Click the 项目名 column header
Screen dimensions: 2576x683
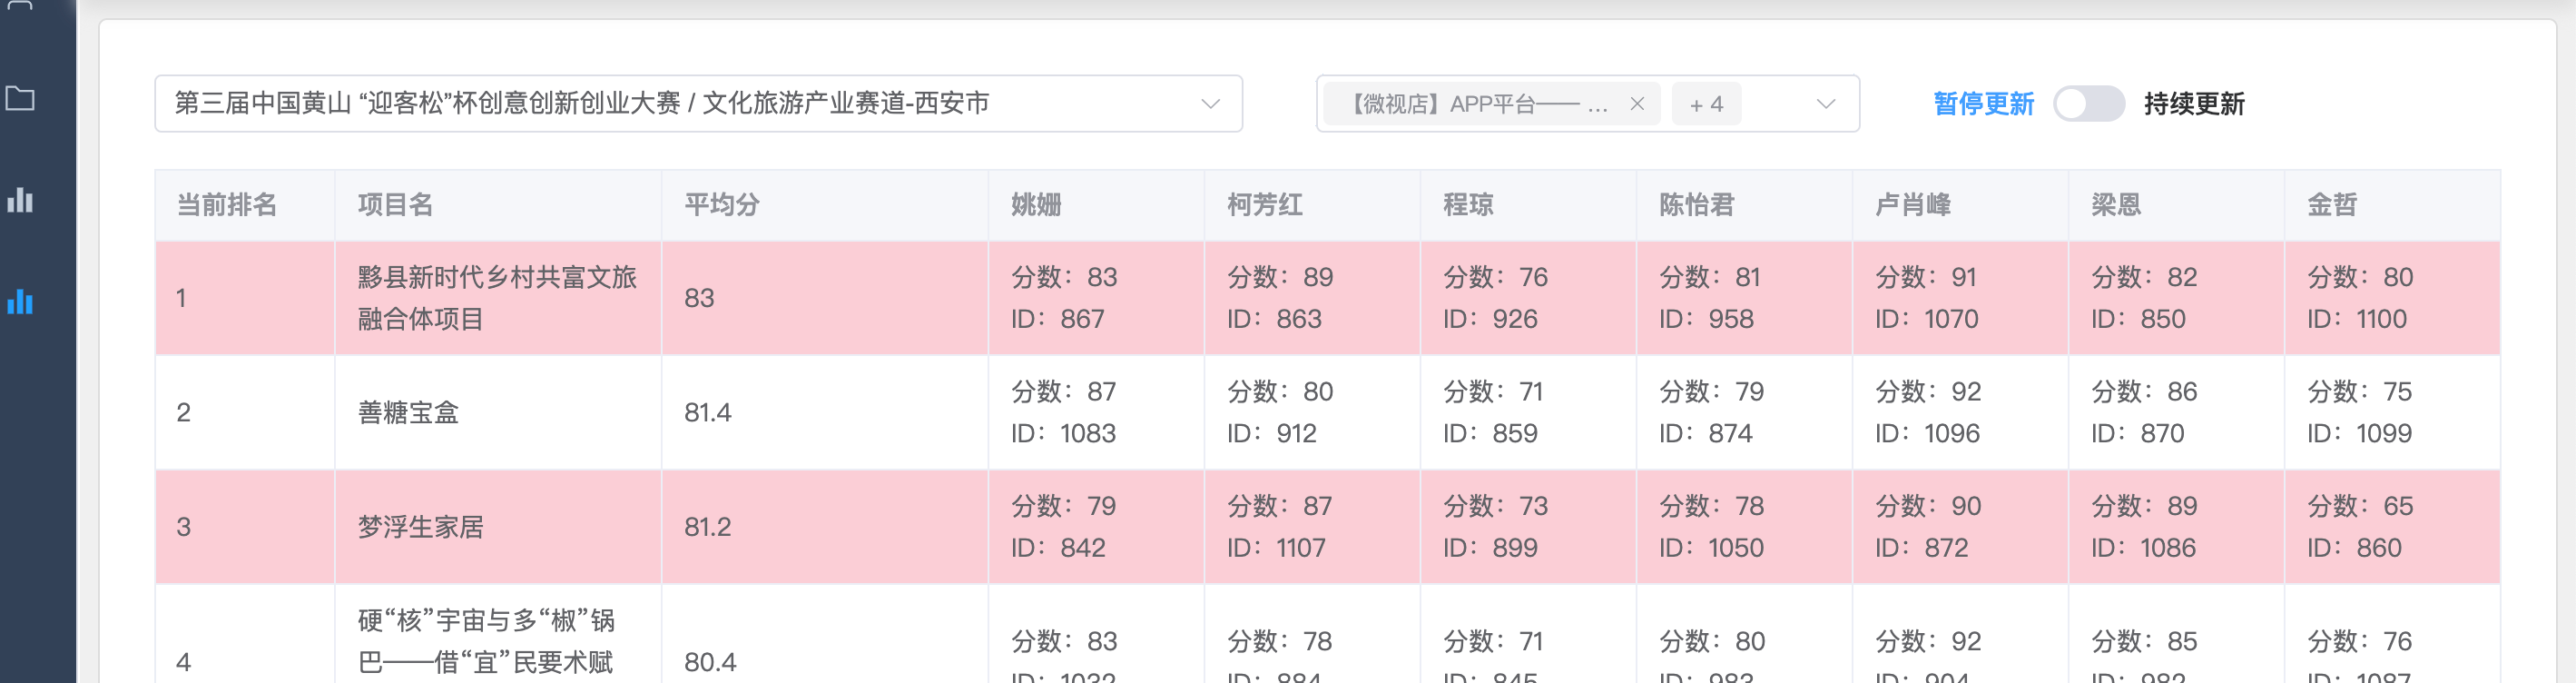[x=396, y=205]
